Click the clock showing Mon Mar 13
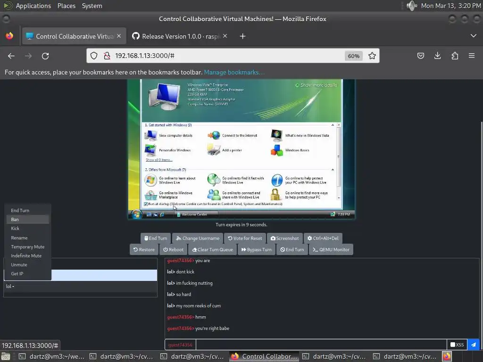Viewport: 483px width, 362px height. [x=450, y=6]
